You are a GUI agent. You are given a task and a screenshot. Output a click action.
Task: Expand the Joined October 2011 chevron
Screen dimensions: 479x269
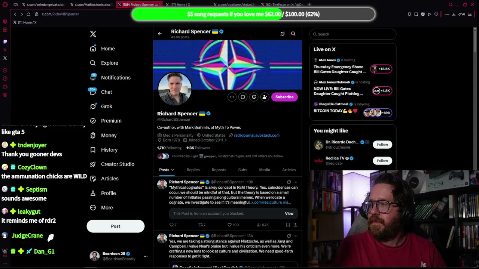(x=225, y=140)
